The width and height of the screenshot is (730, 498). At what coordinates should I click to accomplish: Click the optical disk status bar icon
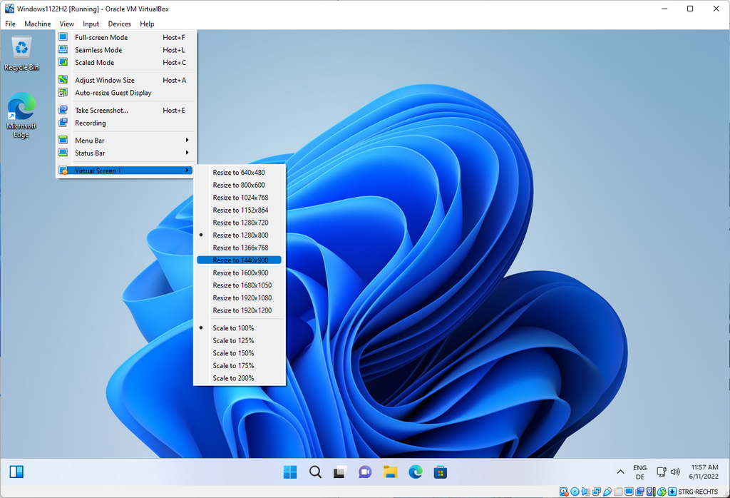[x=575, y=492]
